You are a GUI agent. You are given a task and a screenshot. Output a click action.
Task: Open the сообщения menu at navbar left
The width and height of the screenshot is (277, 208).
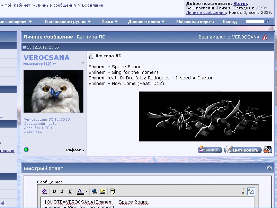(16, 21)
